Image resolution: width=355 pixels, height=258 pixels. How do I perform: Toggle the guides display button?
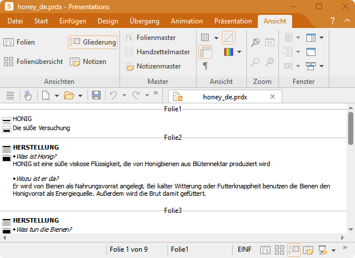[229, 38]
